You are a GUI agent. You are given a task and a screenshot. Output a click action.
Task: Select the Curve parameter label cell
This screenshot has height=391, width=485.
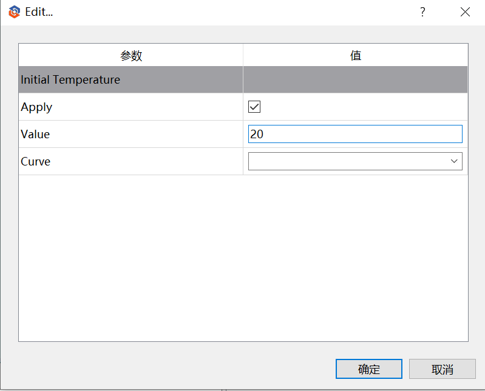[x=131, y=161]
